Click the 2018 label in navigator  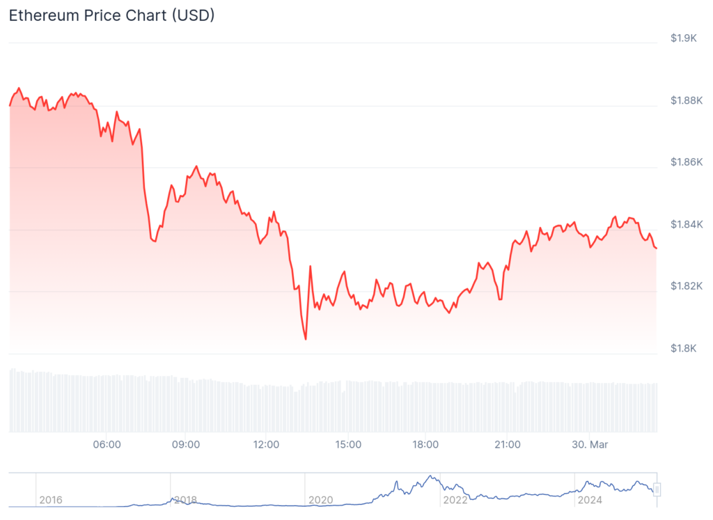tap(185, 500)
